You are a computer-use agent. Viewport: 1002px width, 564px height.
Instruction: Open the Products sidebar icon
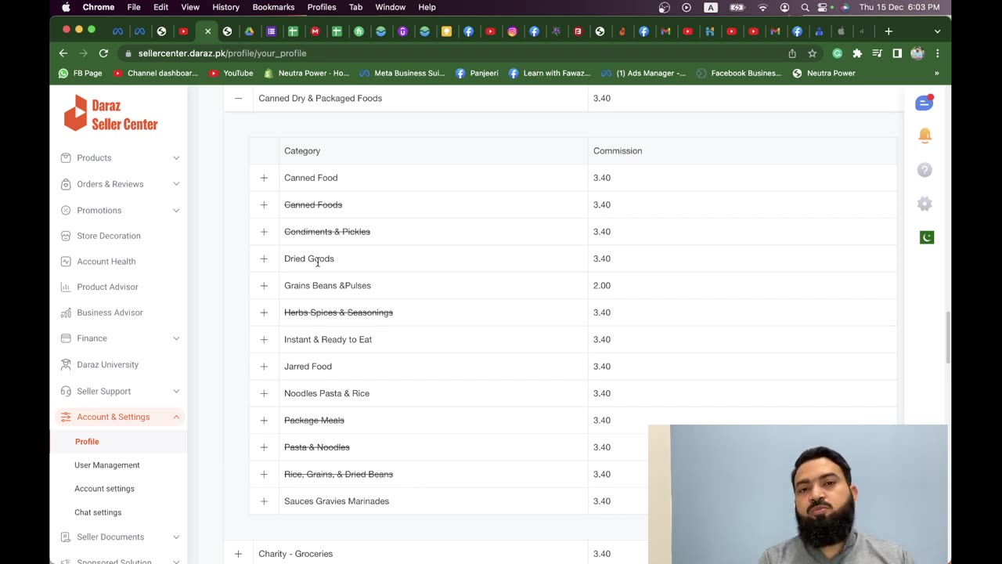(66, 157)
